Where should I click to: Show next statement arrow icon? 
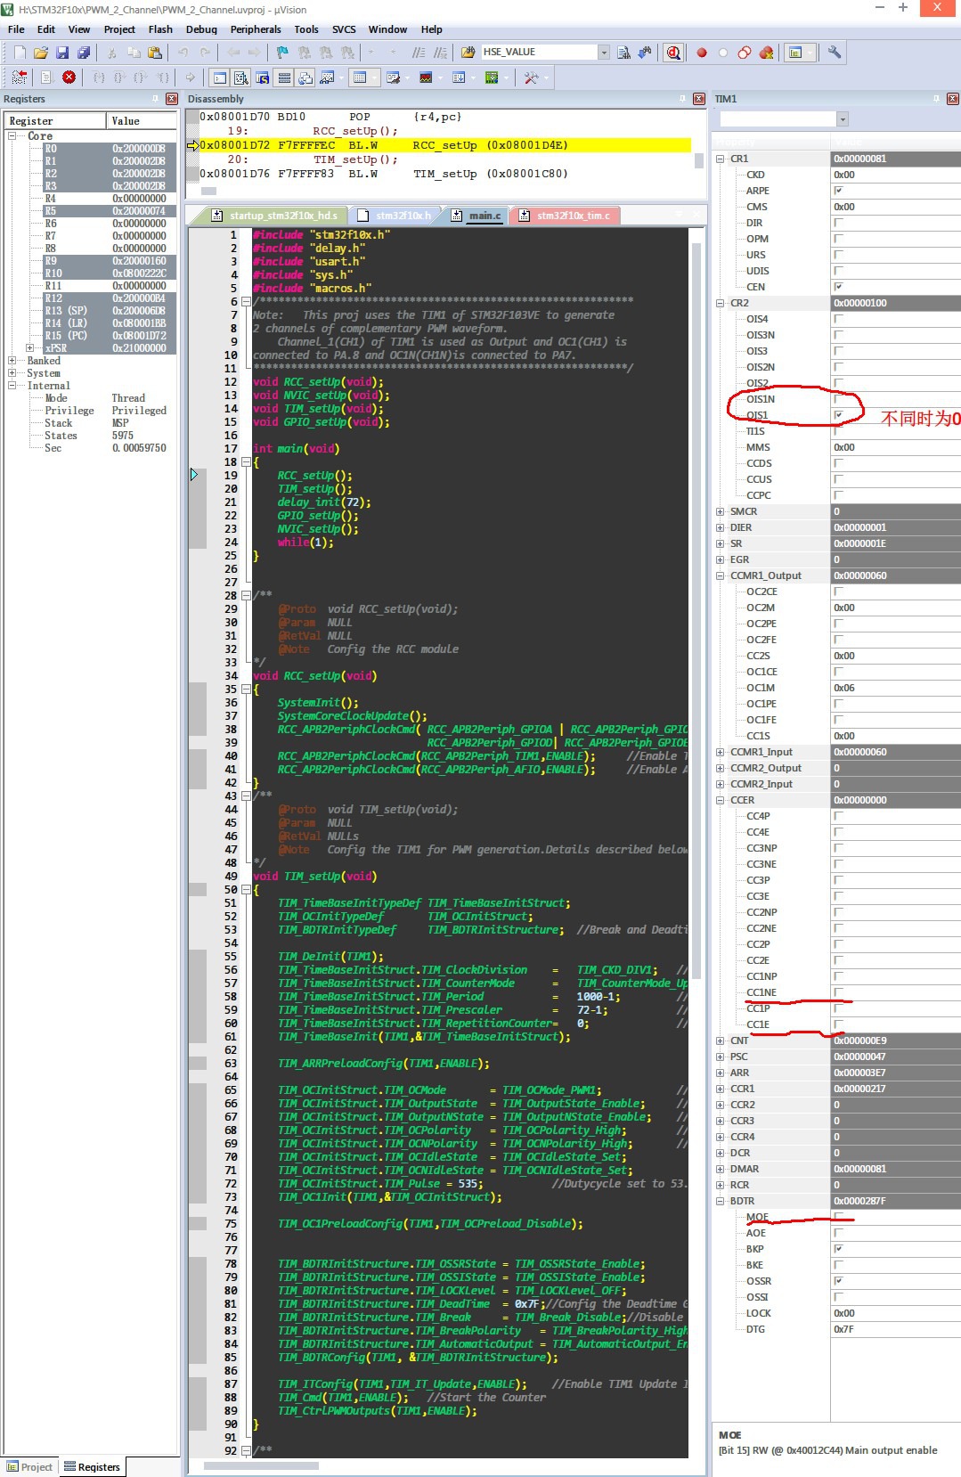pos(190,78)
